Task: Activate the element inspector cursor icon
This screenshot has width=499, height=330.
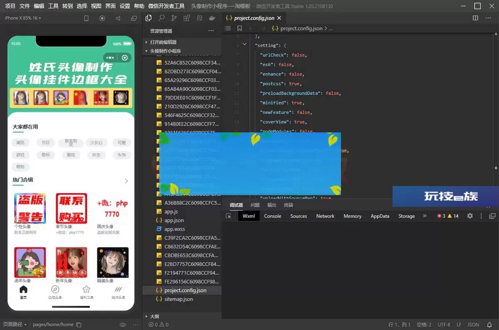Action: coord(228,216)
